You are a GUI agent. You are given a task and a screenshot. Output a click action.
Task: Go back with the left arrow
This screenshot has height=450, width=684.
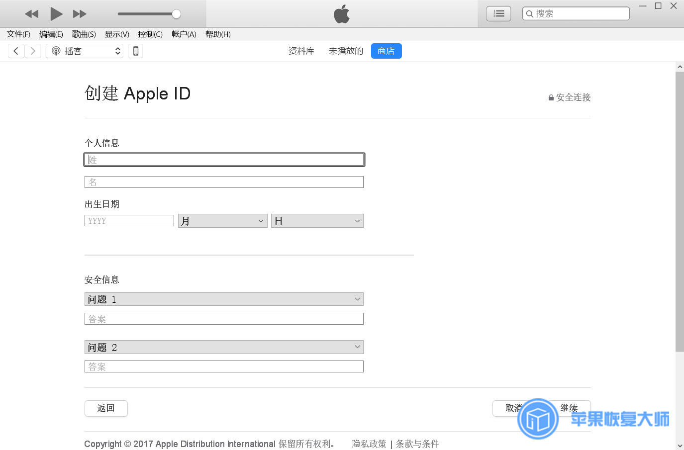(x=16, y=51)
